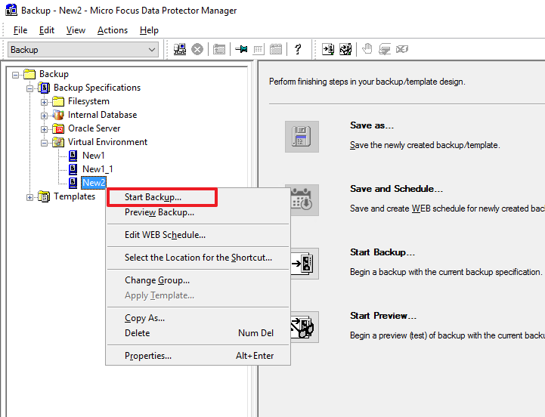Click the computer/cell manager toolbar icon
The image size is (545, 417).
tap(180, 49)
